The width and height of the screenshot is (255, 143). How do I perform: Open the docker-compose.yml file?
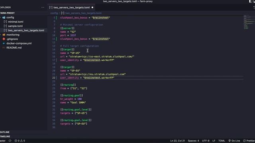pyautogui.click(x=19, y=43)
